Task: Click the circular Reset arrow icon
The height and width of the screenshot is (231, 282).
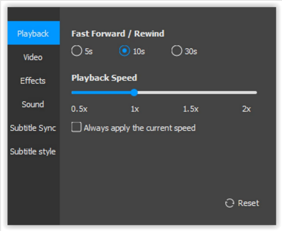Action: tap(230, 203)
